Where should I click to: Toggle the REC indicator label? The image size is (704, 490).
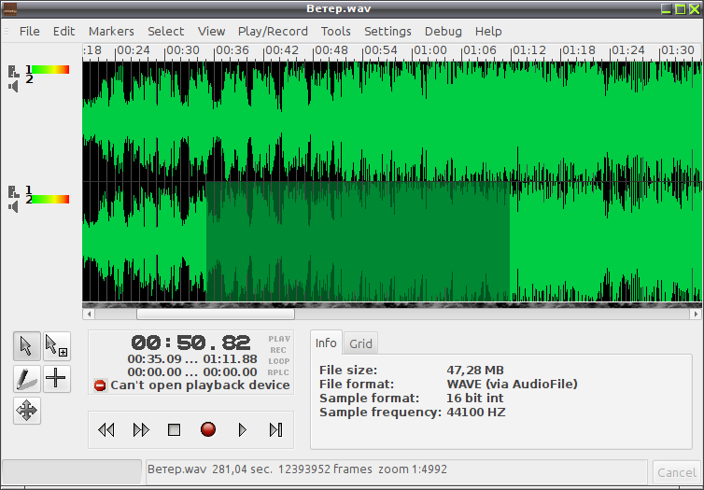coord(278,350)
